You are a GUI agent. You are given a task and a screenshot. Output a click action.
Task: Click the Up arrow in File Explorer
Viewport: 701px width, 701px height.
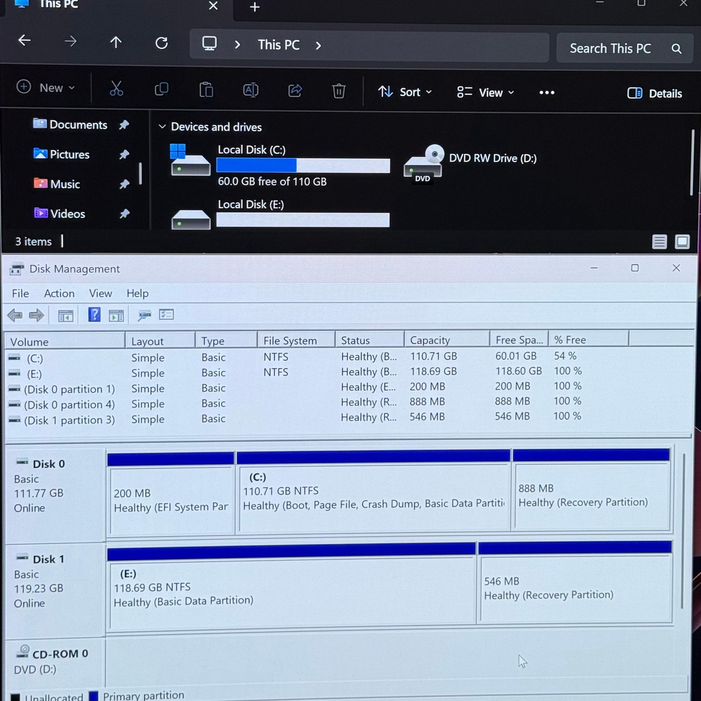[116, 42]
